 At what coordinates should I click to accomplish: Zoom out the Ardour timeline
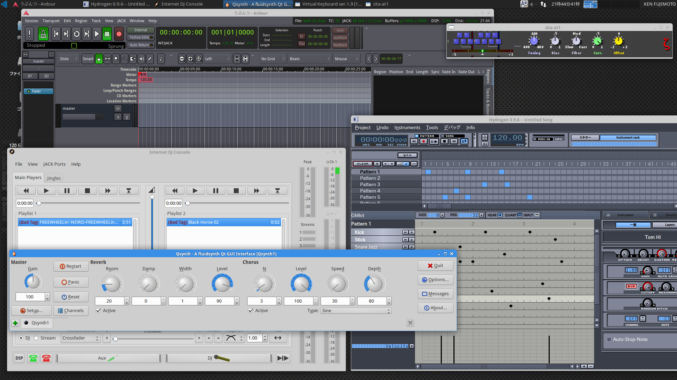(182, 59)
